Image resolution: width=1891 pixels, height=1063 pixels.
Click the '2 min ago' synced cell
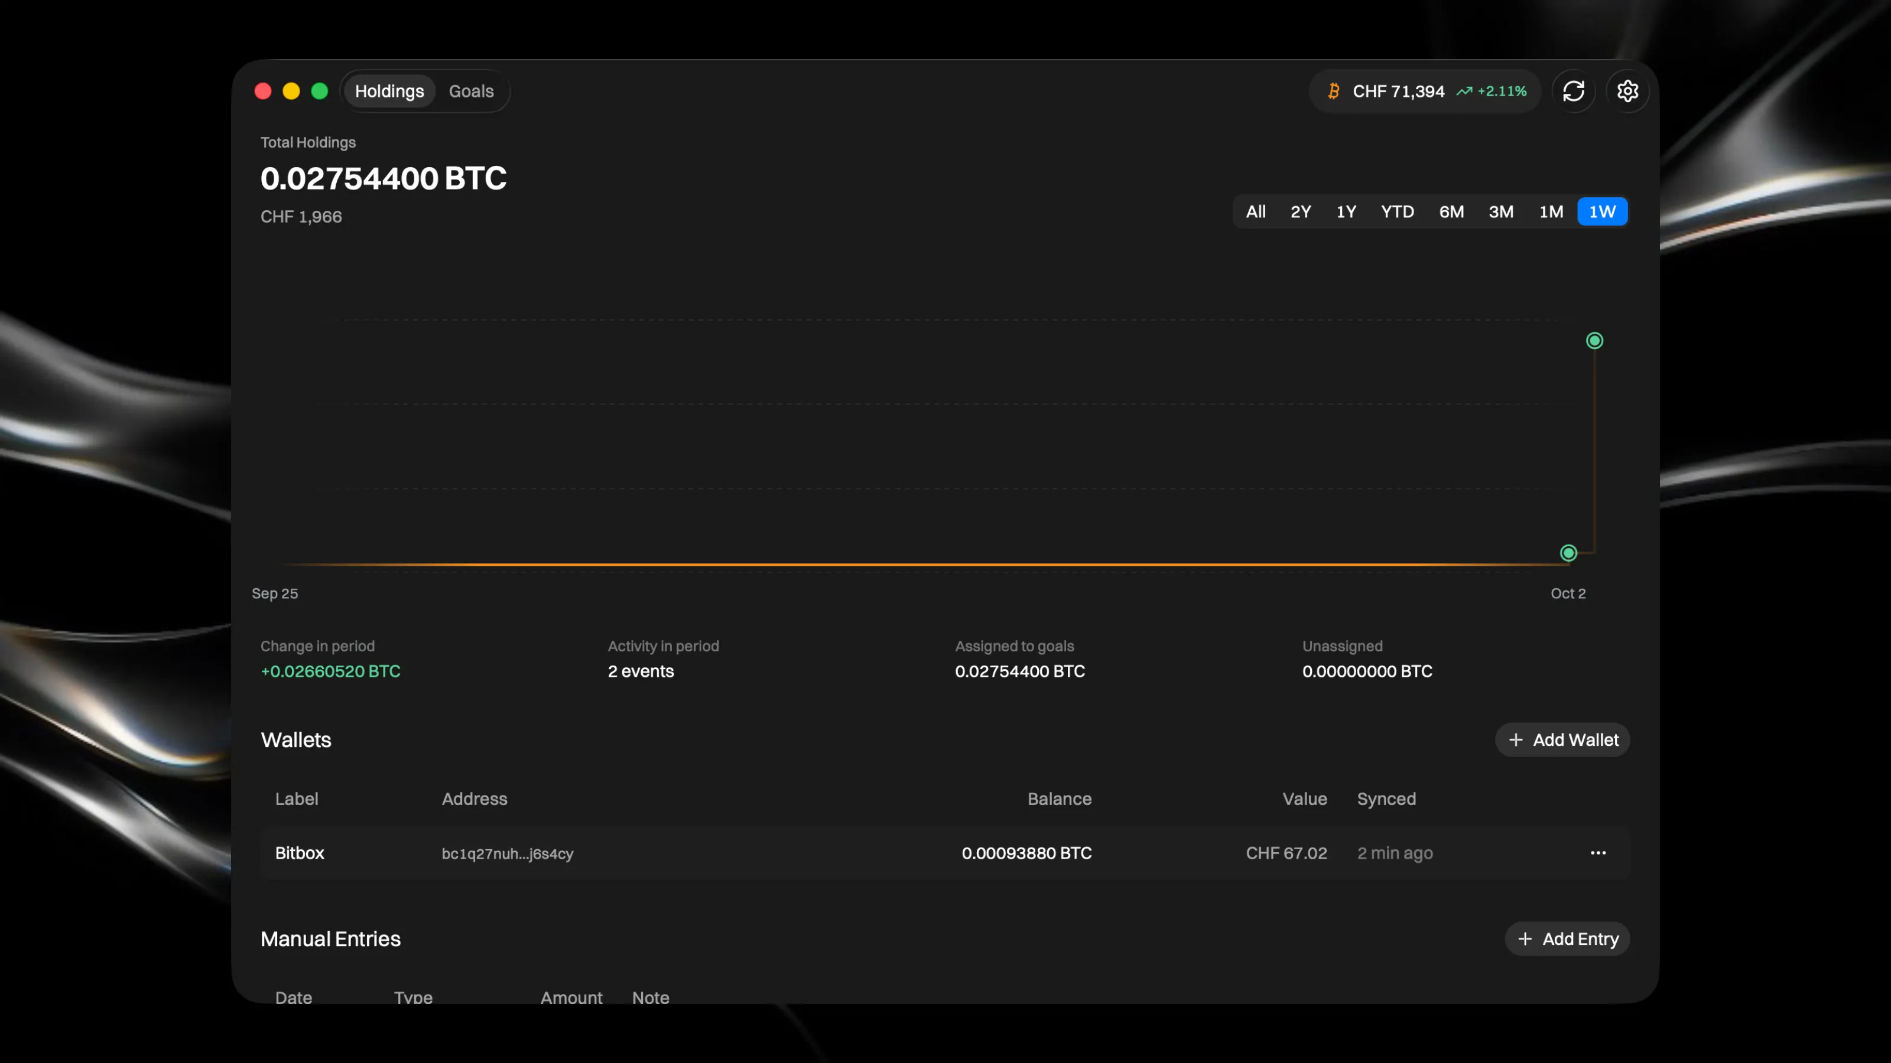point(1395,852)
